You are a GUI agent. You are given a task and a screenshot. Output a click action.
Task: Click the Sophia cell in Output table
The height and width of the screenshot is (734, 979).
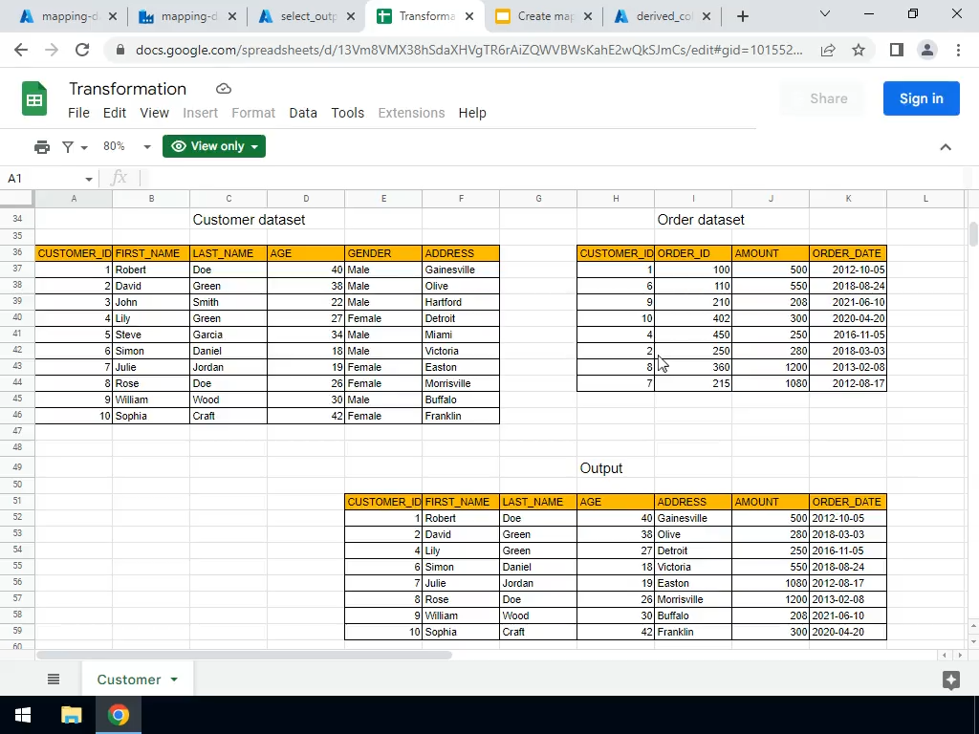[461, 632]
